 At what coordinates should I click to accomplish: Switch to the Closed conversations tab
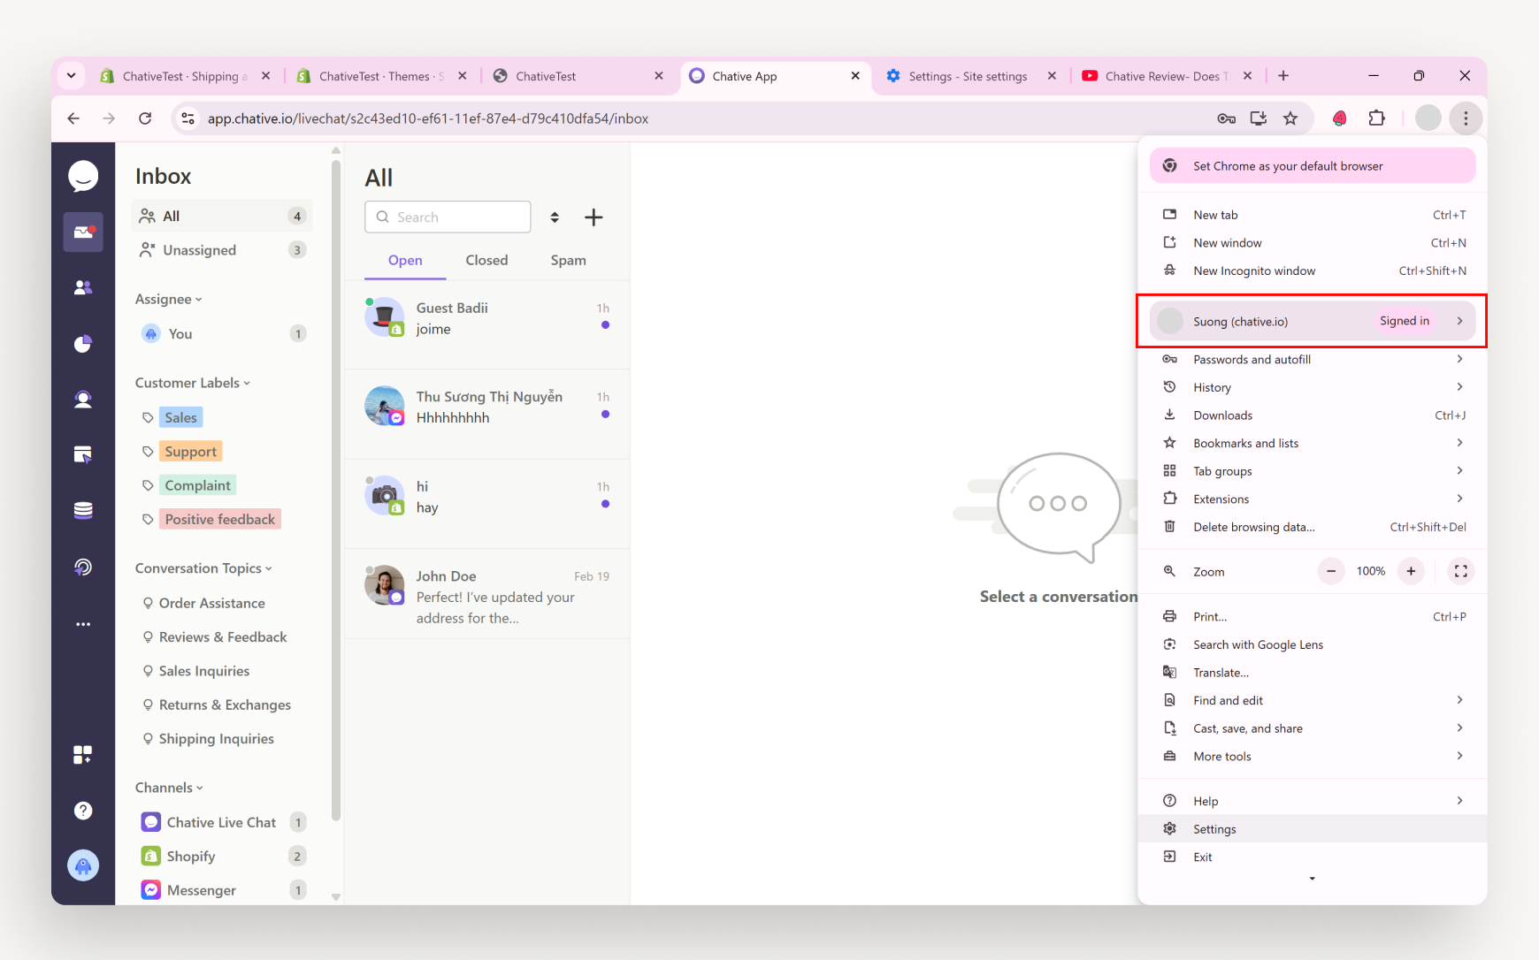point(486,260)
